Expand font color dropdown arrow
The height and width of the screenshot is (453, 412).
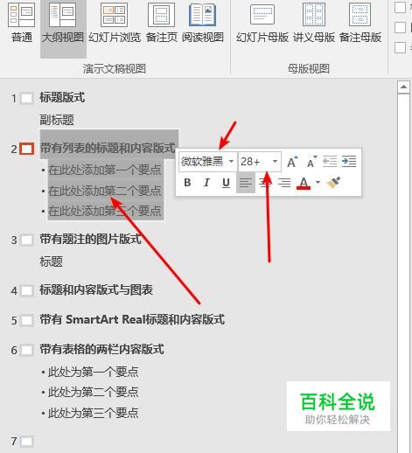[x=318, y=183]
